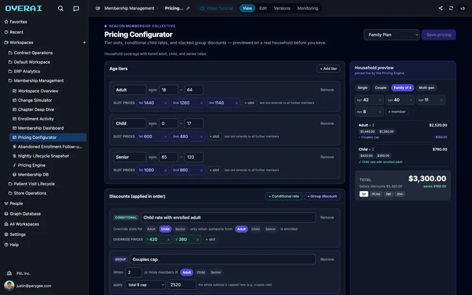
Task: Open the v3 version badge
Action: (463, 8)
